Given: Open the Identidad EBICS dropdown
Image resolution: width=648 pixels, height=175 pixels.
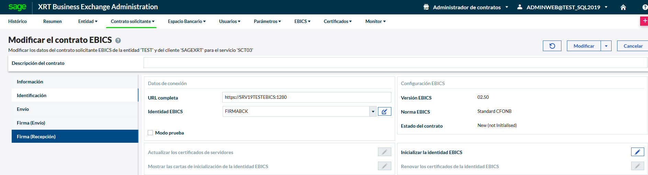Looking at the screenshot, I should click(372, 112).
